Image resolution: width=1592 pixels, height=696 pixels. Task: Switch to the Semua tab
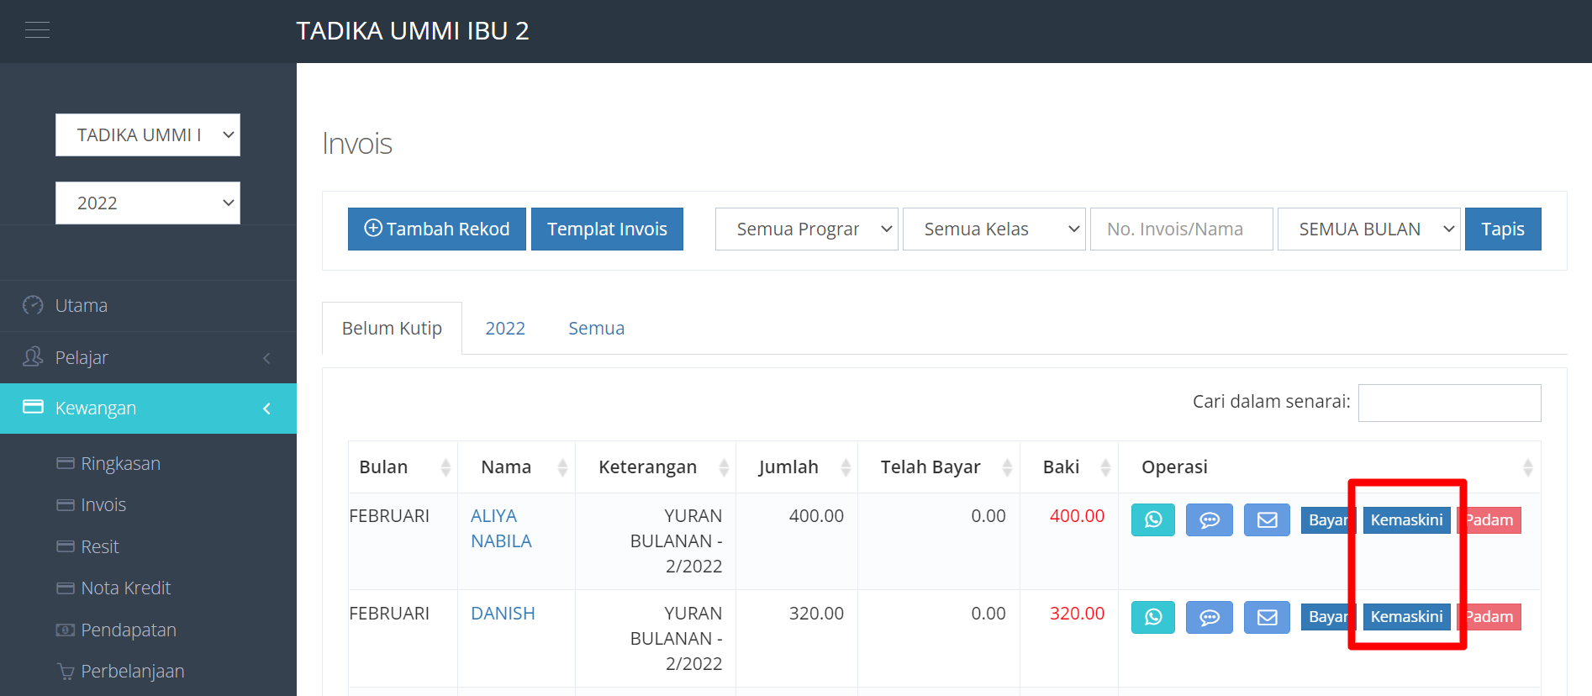(596, 329)
